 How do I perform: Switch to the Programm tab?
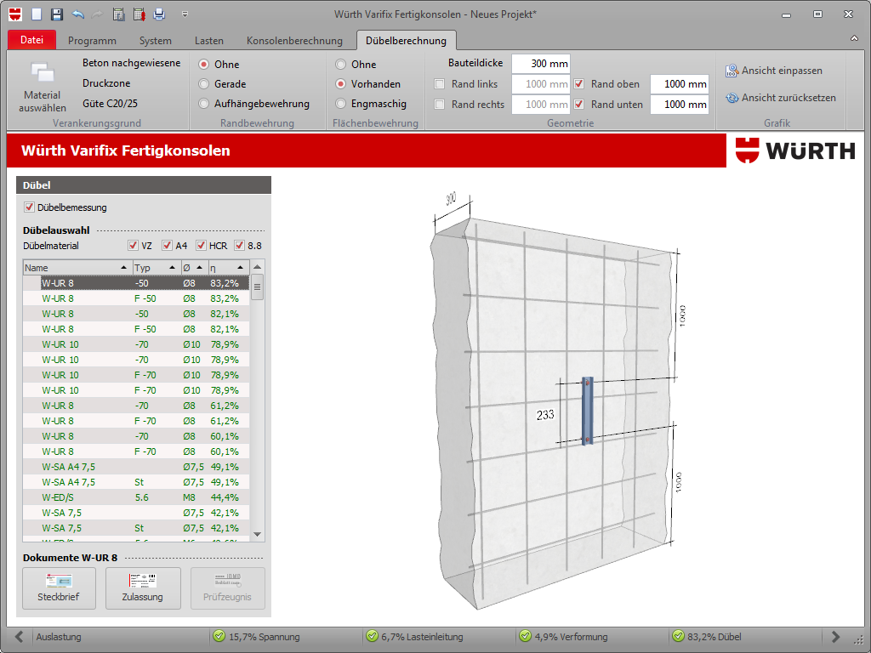pyautogui.click(x=92, y=41)
